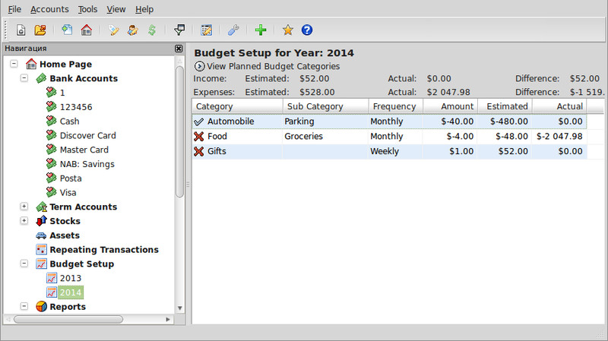
Task: Click the notepad with pencil toolbar icon
Action: point(206,30)
